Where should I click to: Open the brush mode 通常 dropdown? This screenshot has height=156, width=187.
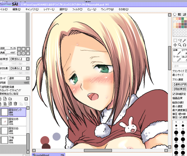point(180,66)
